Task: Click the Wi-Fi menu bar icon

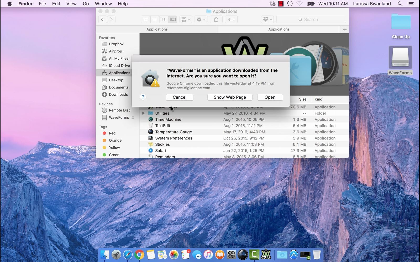Action: click(x=299, y=4)
